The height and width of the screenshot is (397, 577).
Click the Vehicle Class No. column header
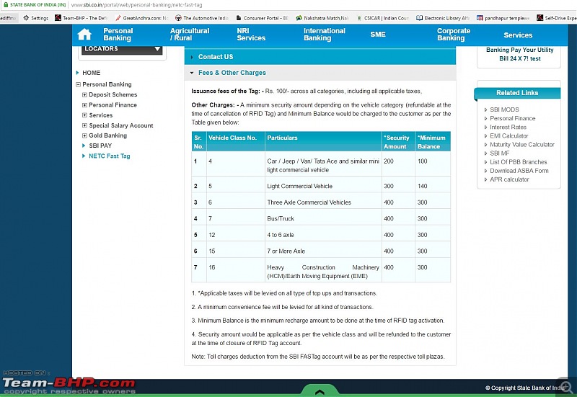[236, 141]
